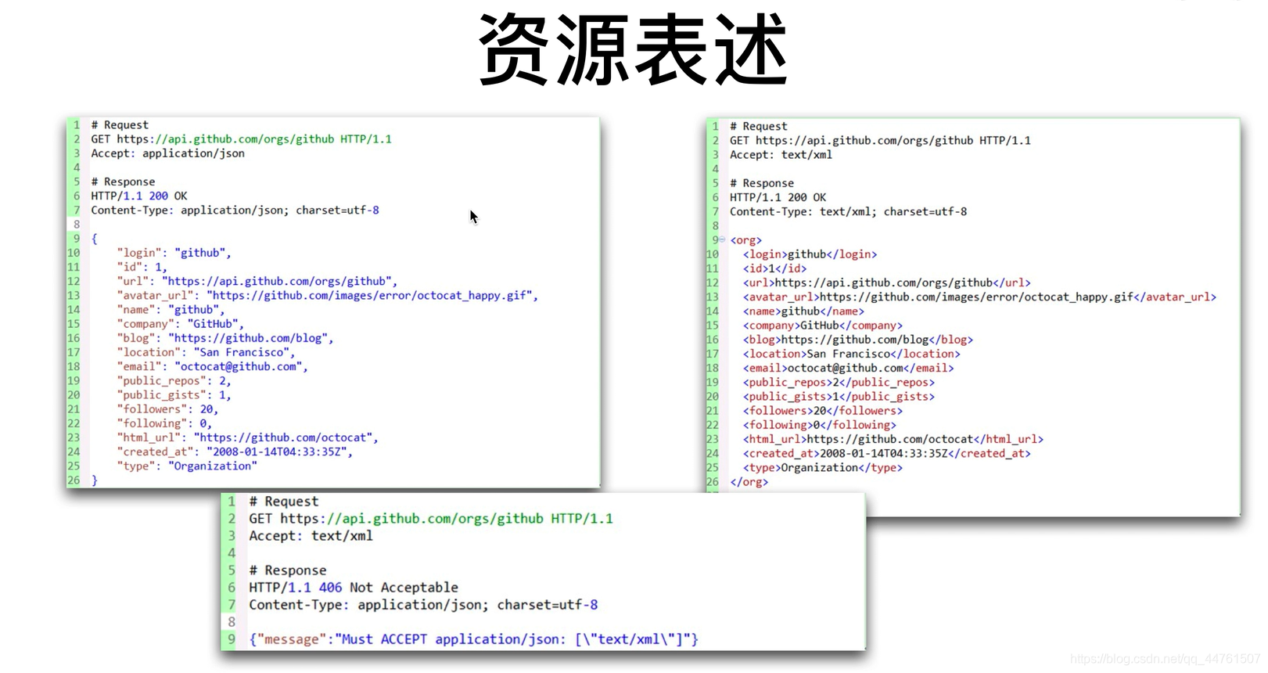Select the <login>github</login> XML line
The image size is (1268, 673).
810,254
